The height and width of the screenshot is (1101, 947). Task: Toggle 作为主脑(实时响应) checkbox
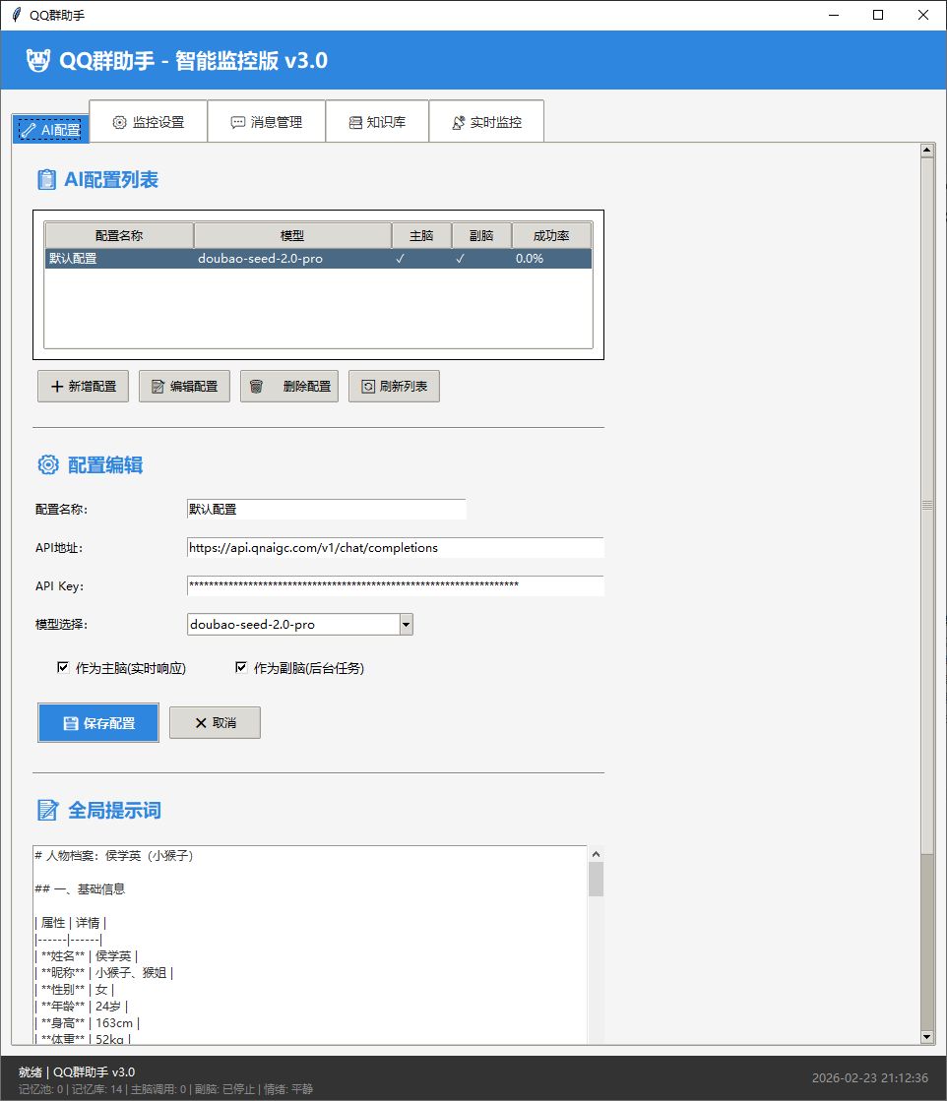[x=63, y=667]
